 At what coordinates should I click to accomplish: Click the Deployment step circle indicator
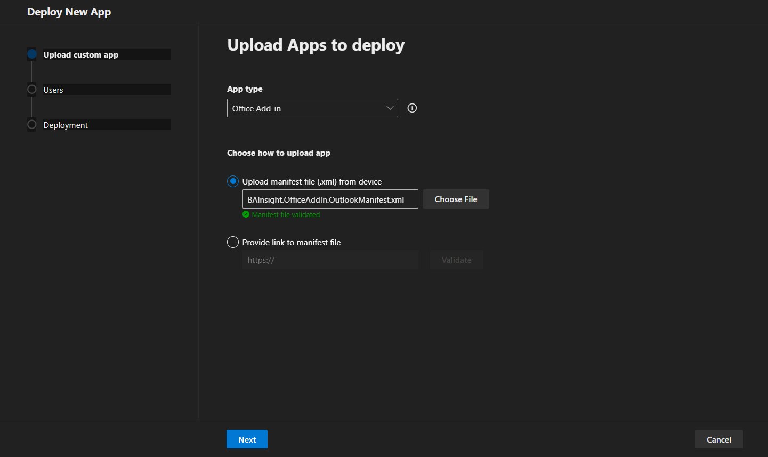pyautogui.click(x=32, y=124)
